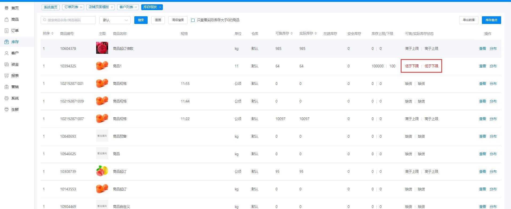Viewport: 511px width, 209px height.
Task: Open the 报表 reports sidebar icon
Action: pos(7,76)
